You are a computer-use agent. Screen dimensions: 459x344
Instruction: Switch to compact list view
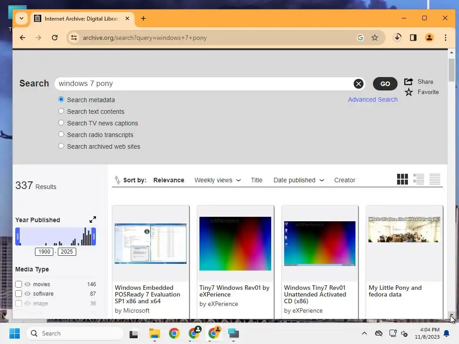pos(435,179)
